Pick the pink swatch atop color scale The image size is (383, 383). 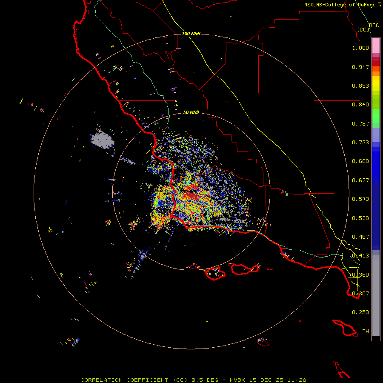coord(376,45)
